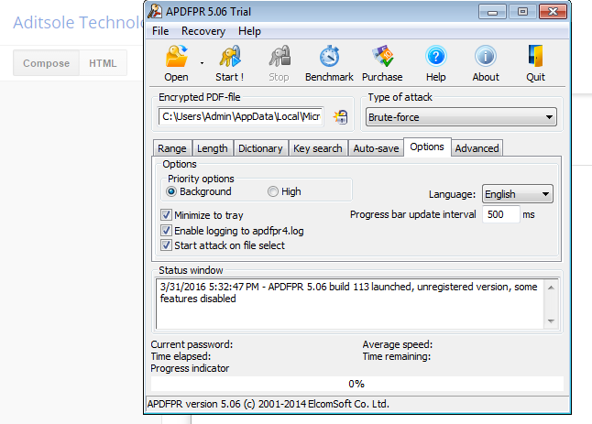Click the 0% progress indicator bar
This screenshot has width=592, height=424.
(x=356, y=384)
